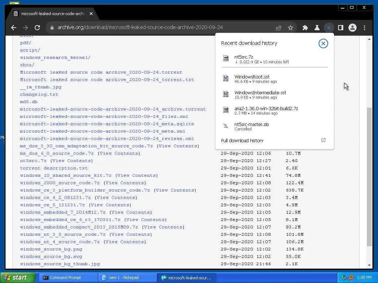Open aria2-1.36.0-win-32bit-build2.7z download entry
Screen dimensions: 378x283
click(x=266, y=109)
